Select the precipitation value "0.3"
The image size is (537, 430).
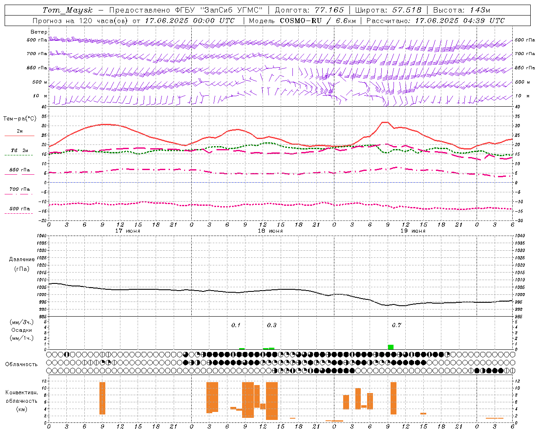pyautogui.click(x=272, y=325)
